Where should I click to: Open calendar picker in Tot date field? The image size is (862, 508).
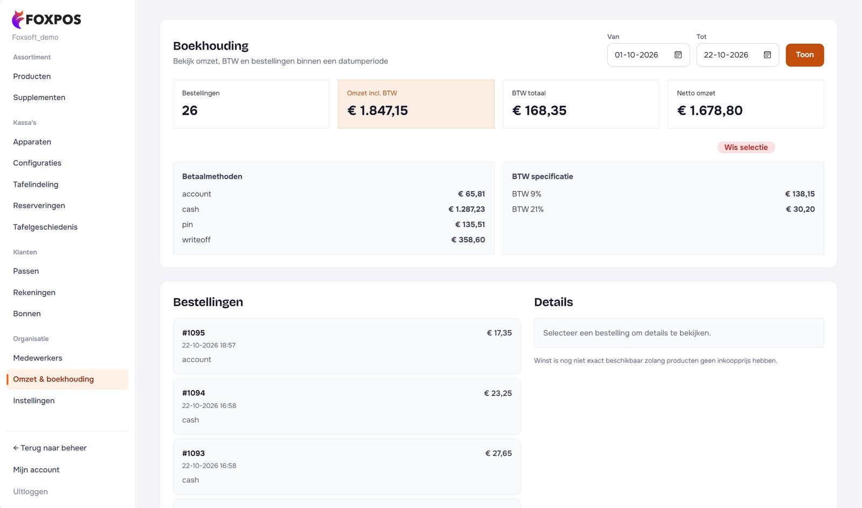[x=767, y=55]
